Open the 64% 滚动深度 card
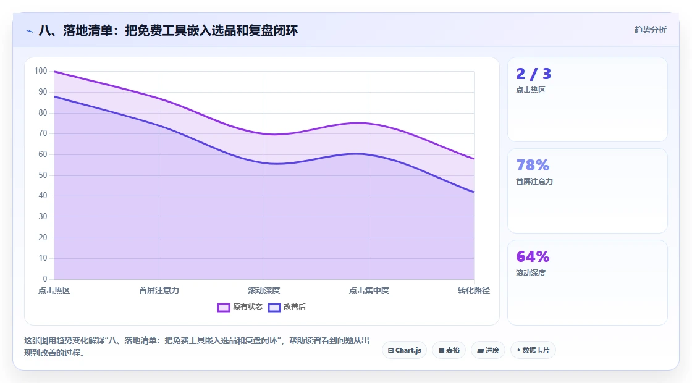 [x=588, y=282]
